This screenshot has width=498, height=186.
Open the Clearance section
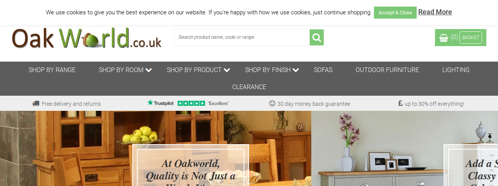click(x=249, y=87)
